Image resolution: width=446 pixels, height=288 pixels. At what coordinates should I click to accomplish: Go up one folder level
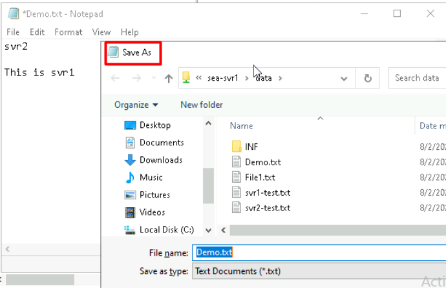(x=169, y=78)
